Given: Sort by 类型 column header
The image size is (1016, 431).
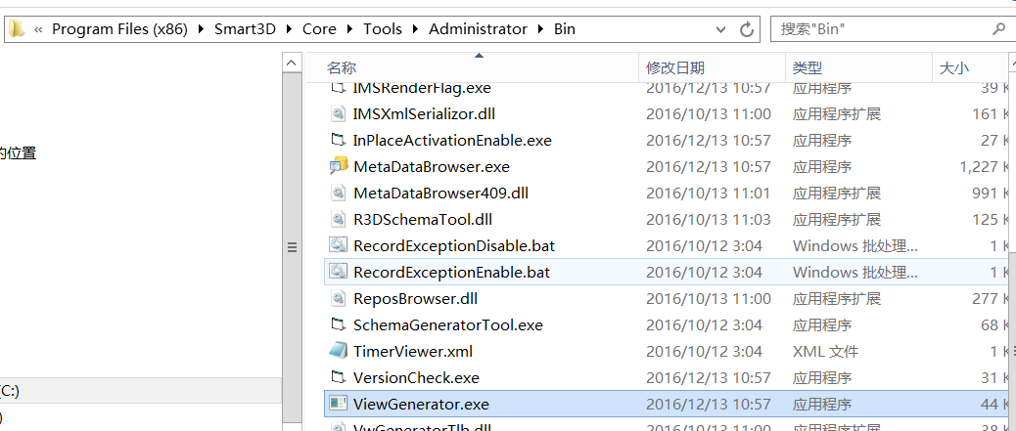Looking at the screenshot, I should [859, 67].
